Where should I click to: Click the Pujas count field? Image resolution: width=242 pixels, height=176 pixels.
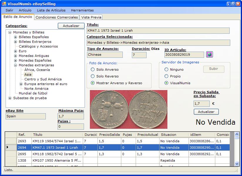click(71, 126)
